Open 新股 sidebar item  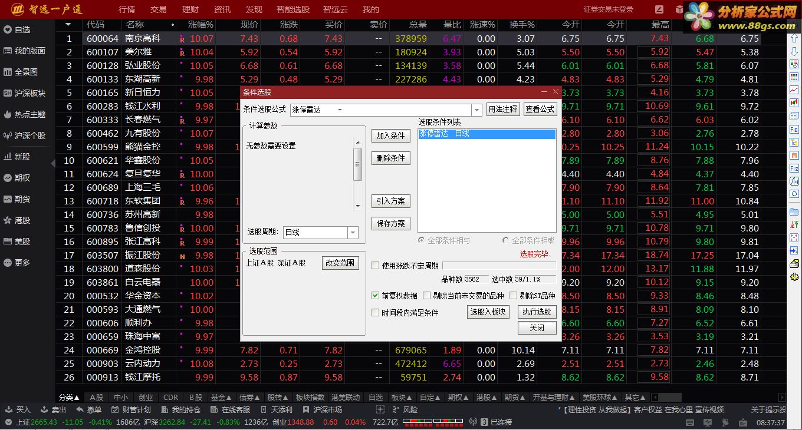pyautogui.click(x=17, y=157)
